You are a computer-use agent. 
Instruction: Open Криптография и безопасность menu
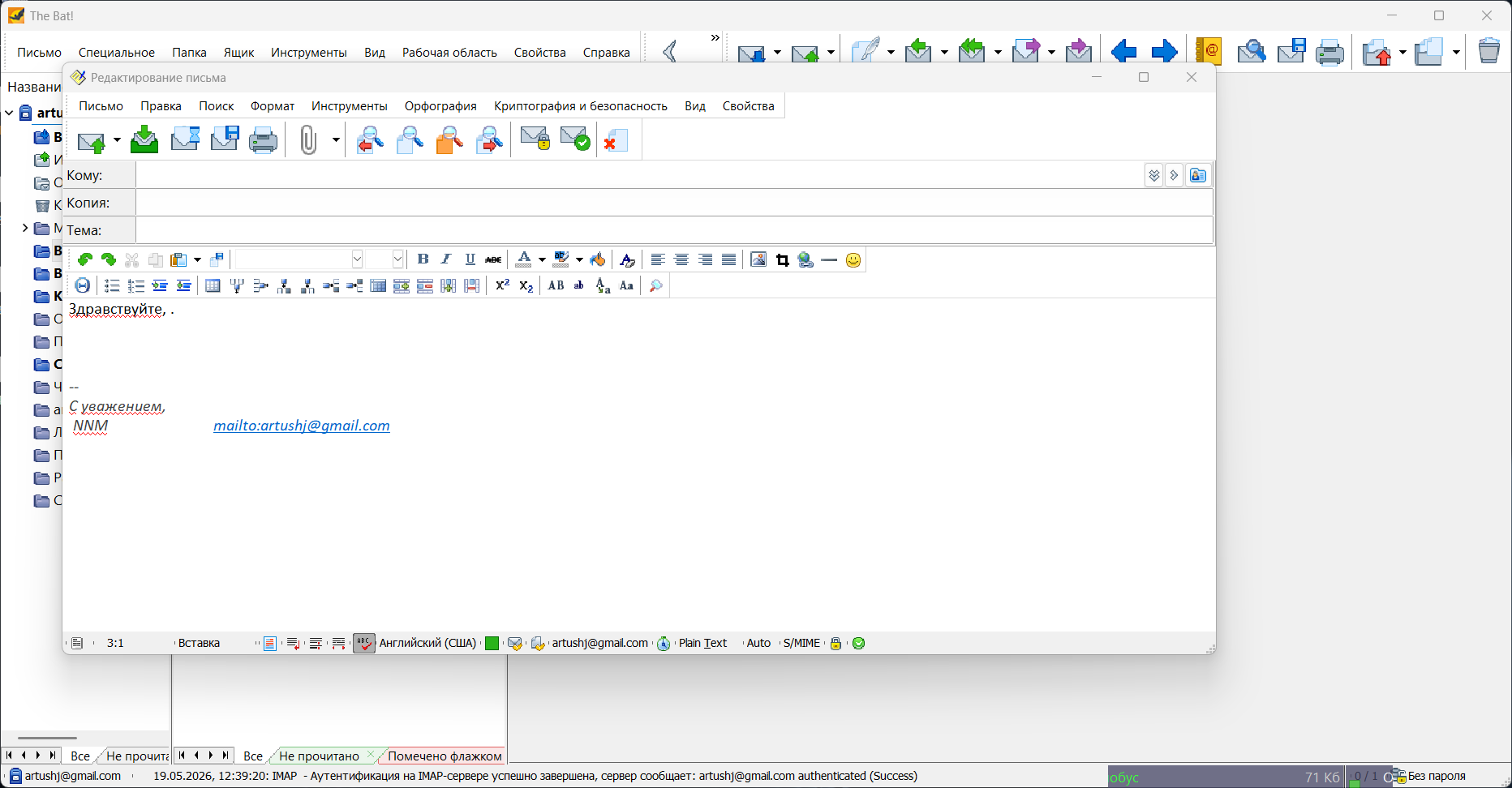pyautogui.click(x=581, y=106)
